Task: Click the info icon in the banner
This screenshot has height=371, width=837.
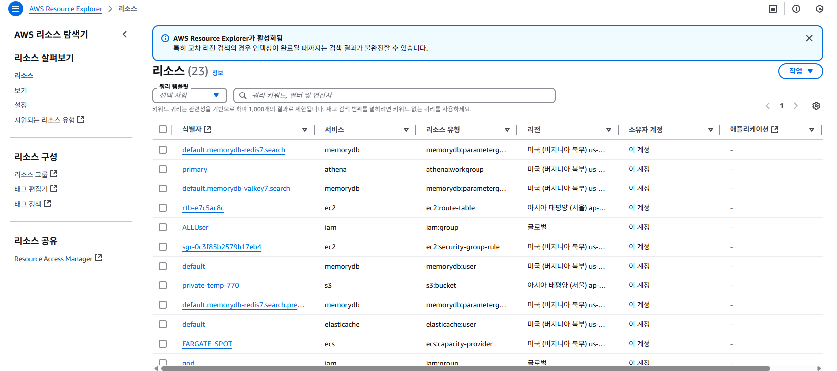Action: (x=165, y=38)
